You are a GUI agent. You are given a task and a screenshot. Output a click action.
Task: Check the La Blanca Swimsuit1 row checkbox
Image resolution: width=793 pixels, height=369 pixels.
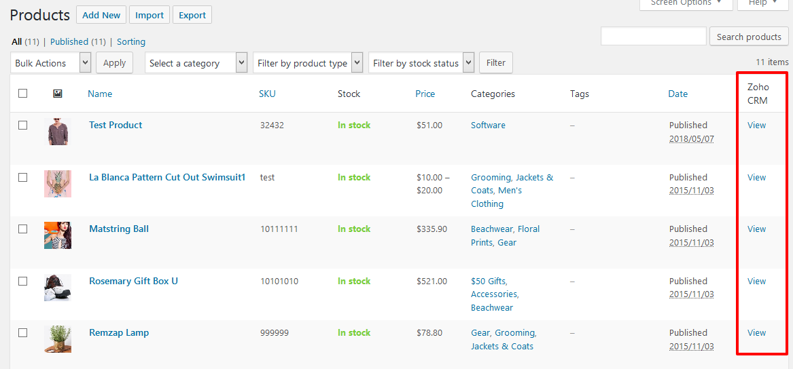point(22,177)
